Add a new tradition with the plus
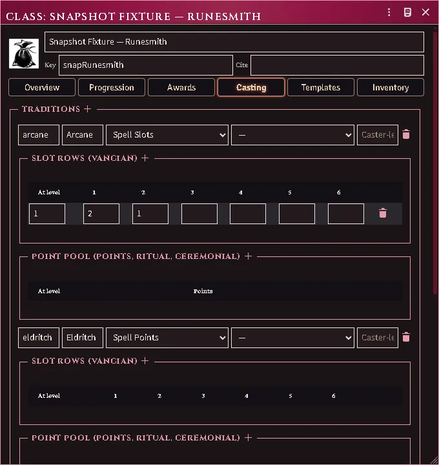The width and height of the screenshot is (439, 465). tap(87, 109)
